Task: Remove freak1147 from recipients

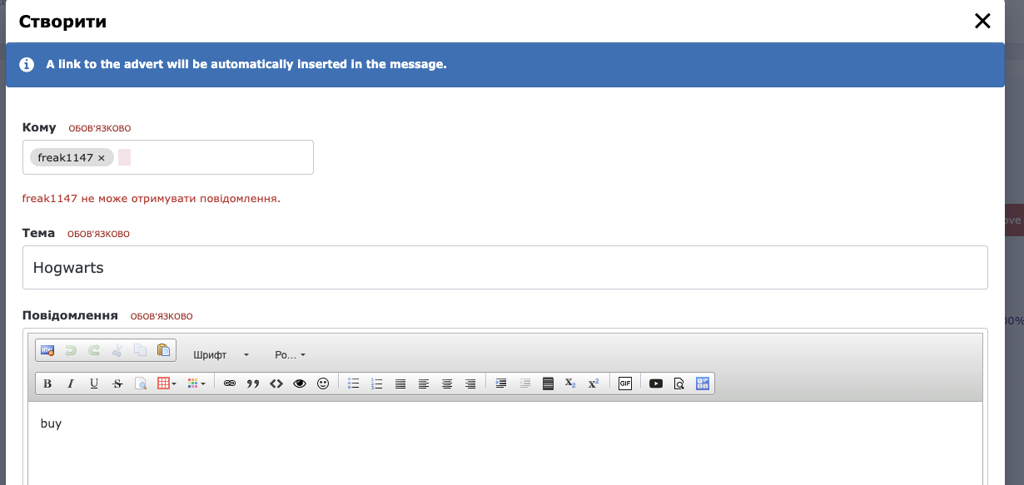Action: [102, 158]
